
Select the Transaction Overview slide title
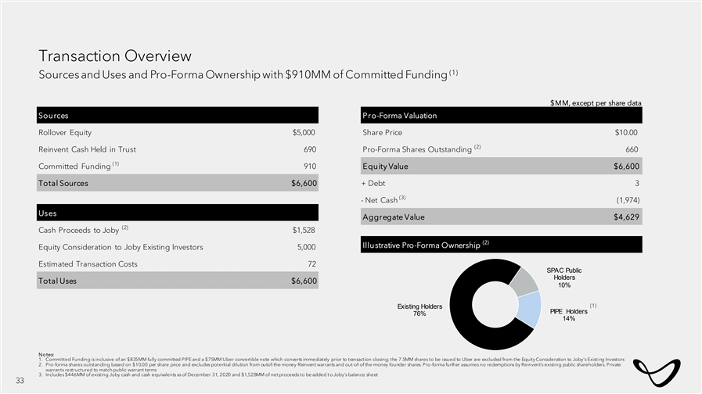coord(115,56)
